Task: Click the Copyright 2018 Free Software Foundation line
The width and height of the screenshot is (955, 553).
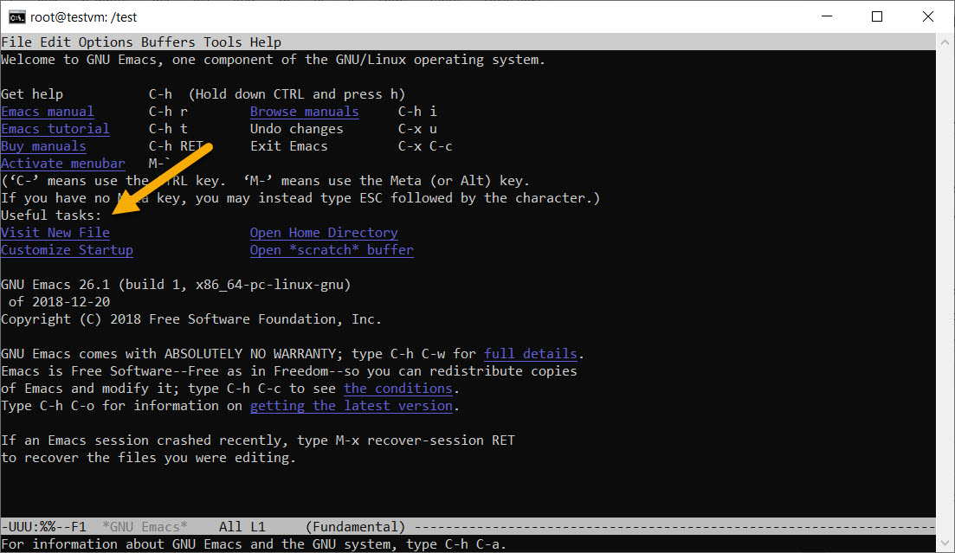Action: coord(191,319)
